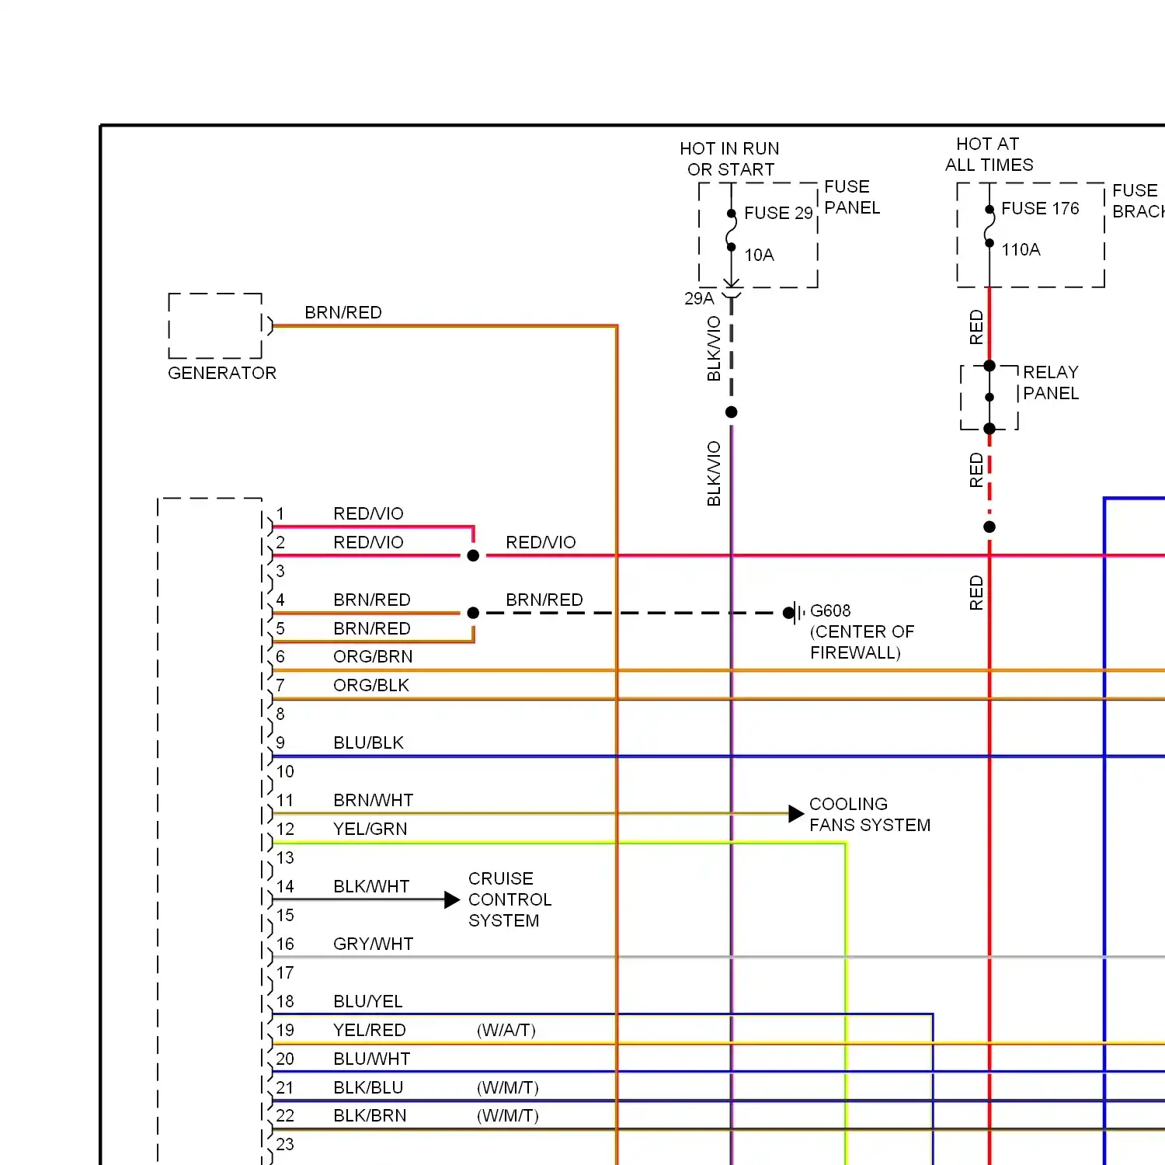Select the BRN/RED label on the dashed ground wire
Image resolution: width=1165 pixels, height=1165 pixels.
click(544, 600)
